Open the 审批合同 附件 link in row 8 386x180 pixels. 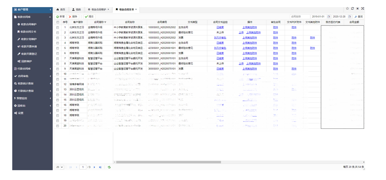coord(276,63)
